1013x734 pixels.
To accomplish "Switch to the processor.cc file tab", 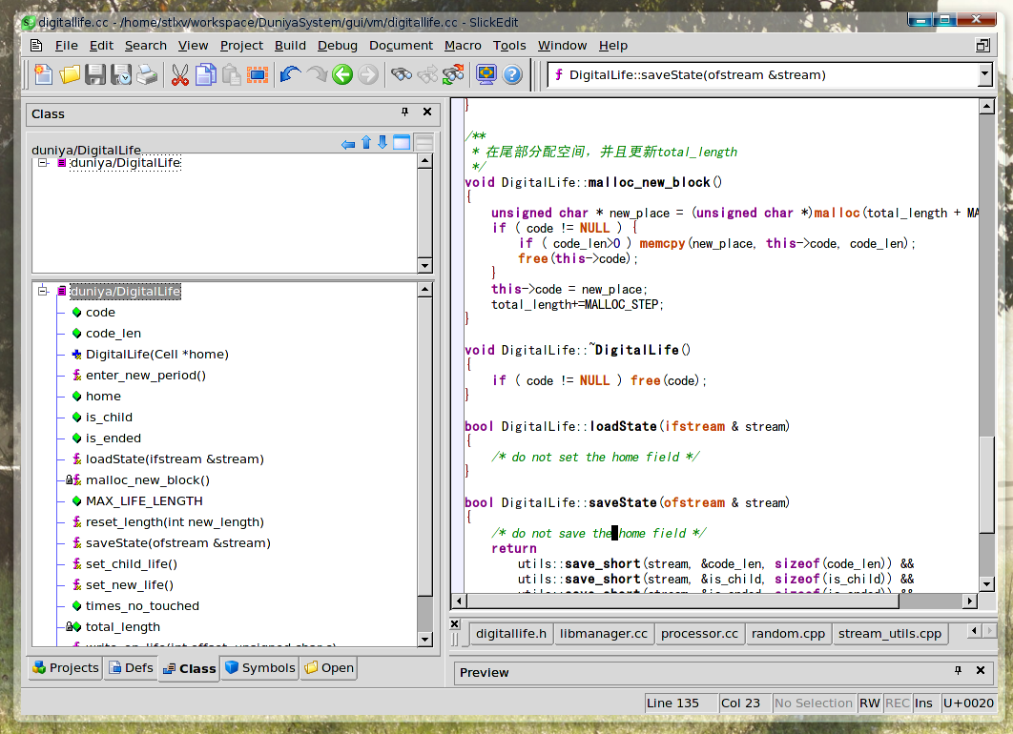I will click(699, 633).
